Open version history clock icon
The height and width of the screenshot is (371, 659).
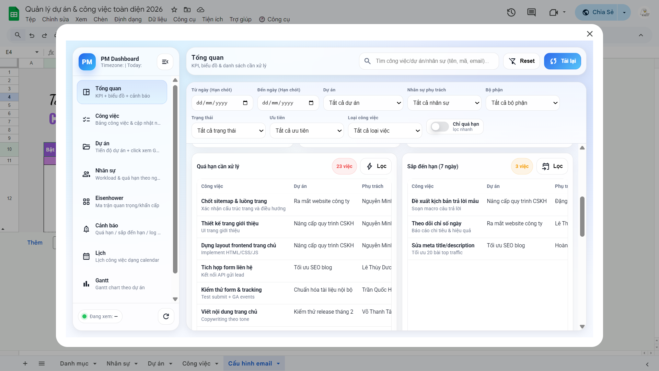point(511,13)
